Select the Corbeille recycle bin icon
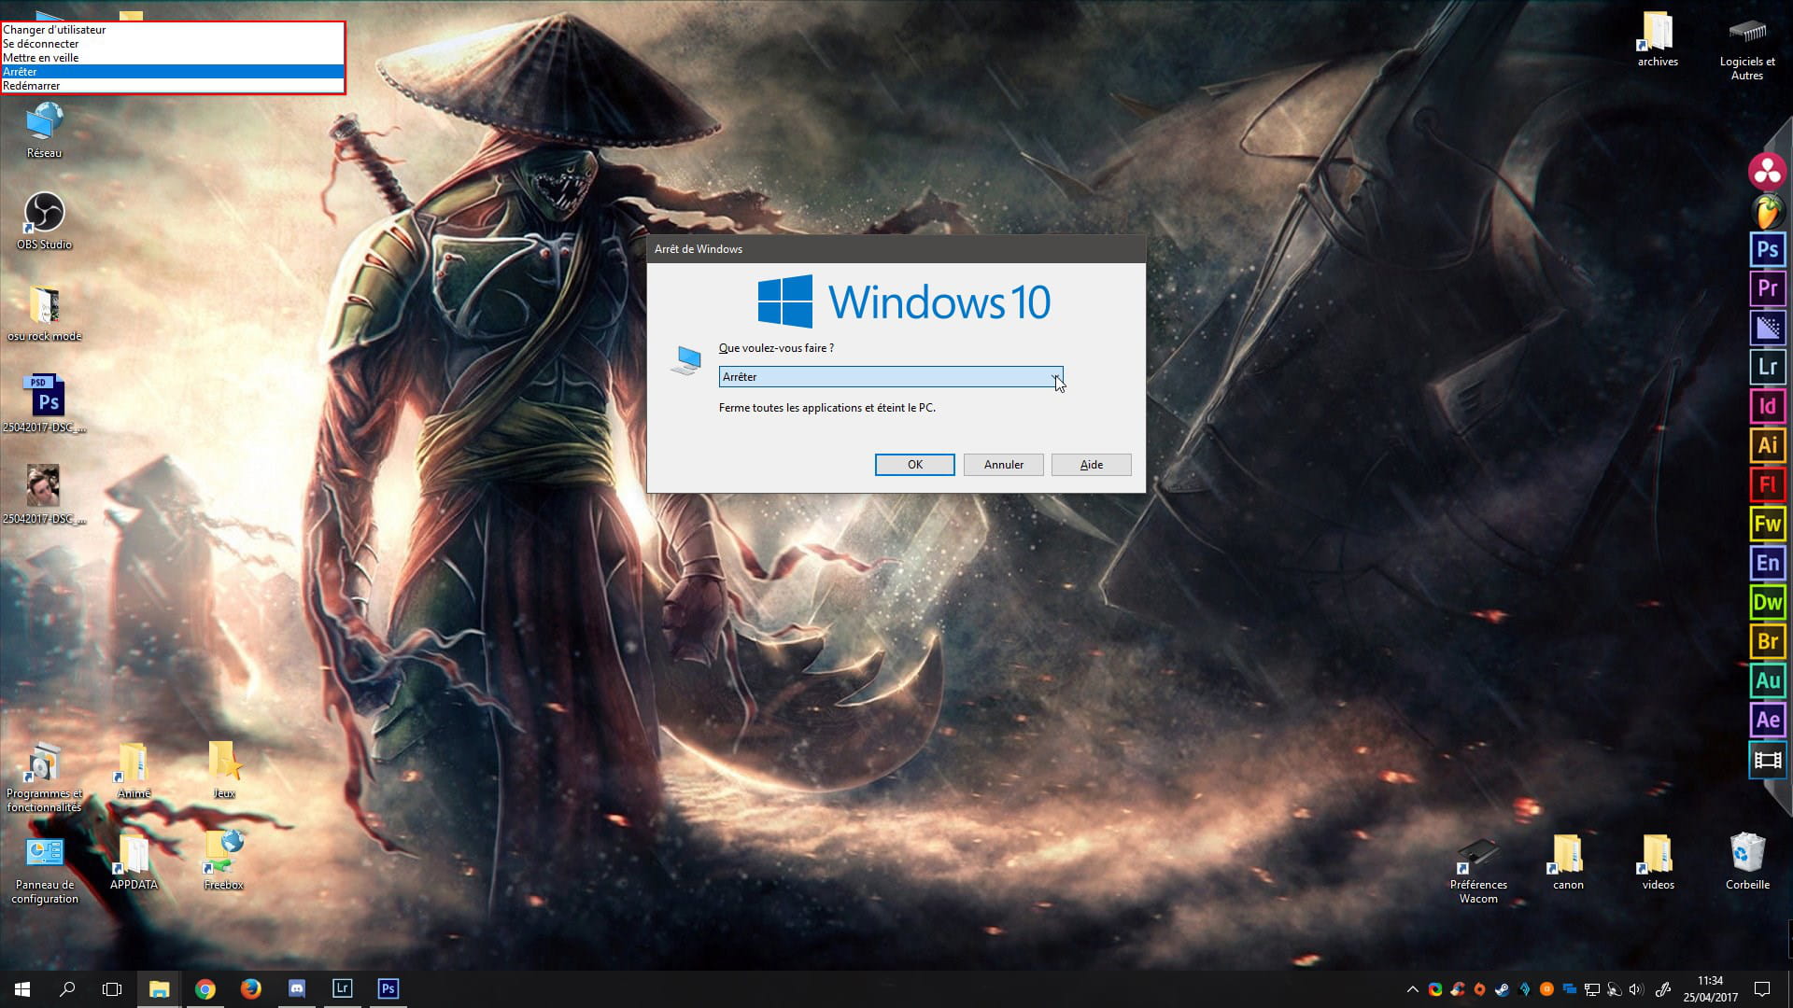This screenshot has height=1008, width=1793. [1747, 861]
